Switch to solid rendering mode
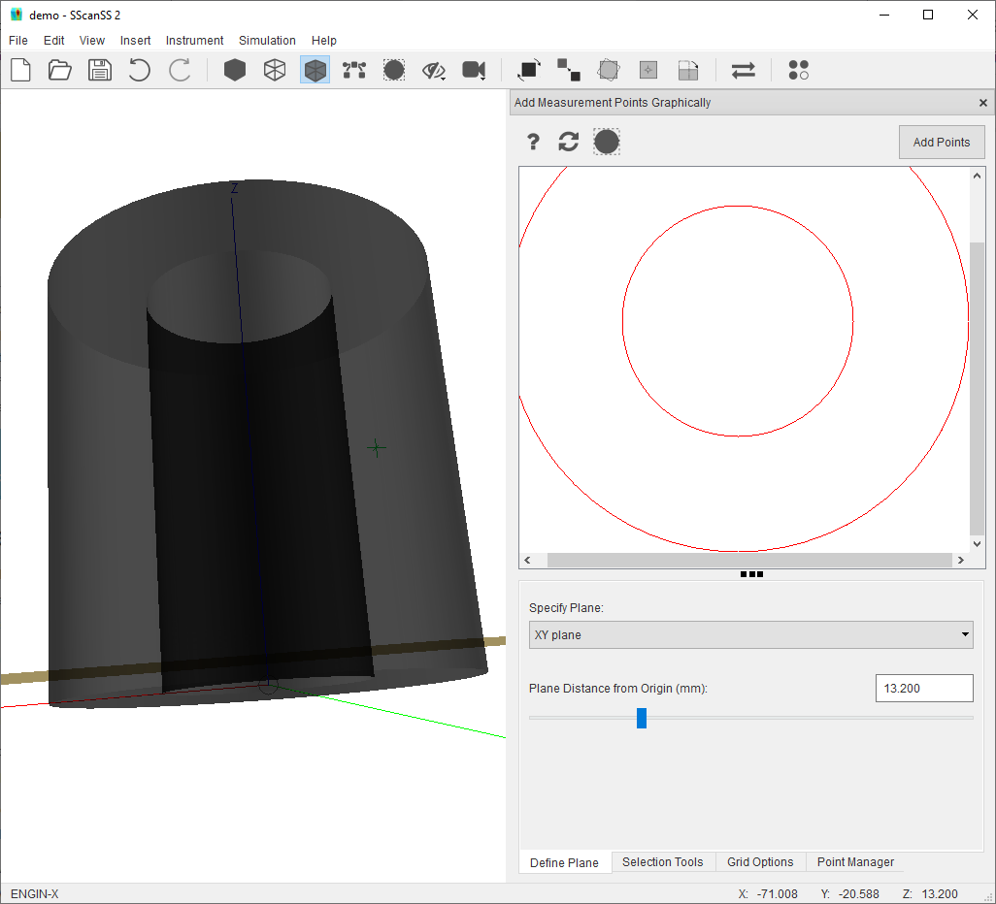Image resolution: width=996 pixels, height=904 pixels. click(x=235, y=70)
